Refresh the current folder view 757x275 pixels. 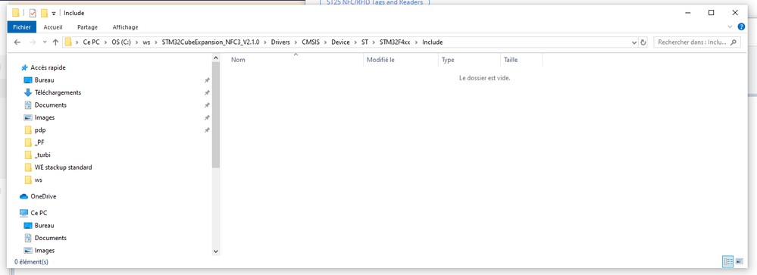[x=643, y=42]
